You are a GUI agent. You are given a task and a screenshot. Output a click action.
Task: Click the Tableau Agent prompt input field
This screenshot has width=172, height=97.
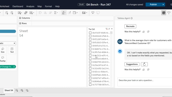[x=145, y=82]
